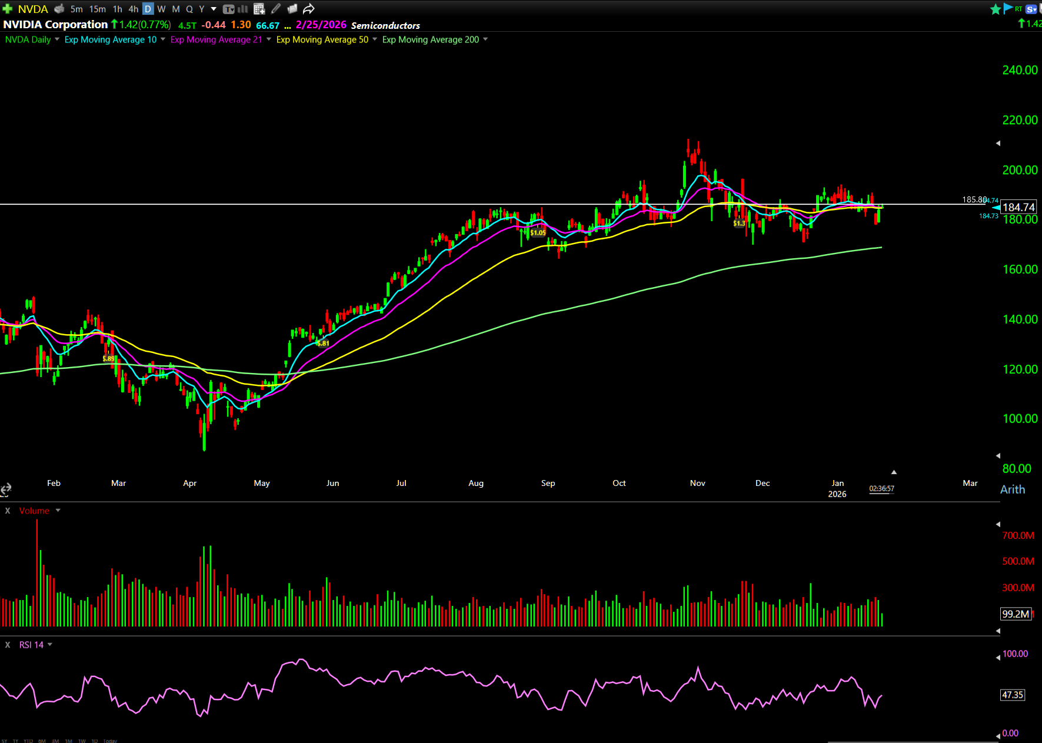
Task: Toggle the Arith price scale mode
Action: [x=1012, y=489]
